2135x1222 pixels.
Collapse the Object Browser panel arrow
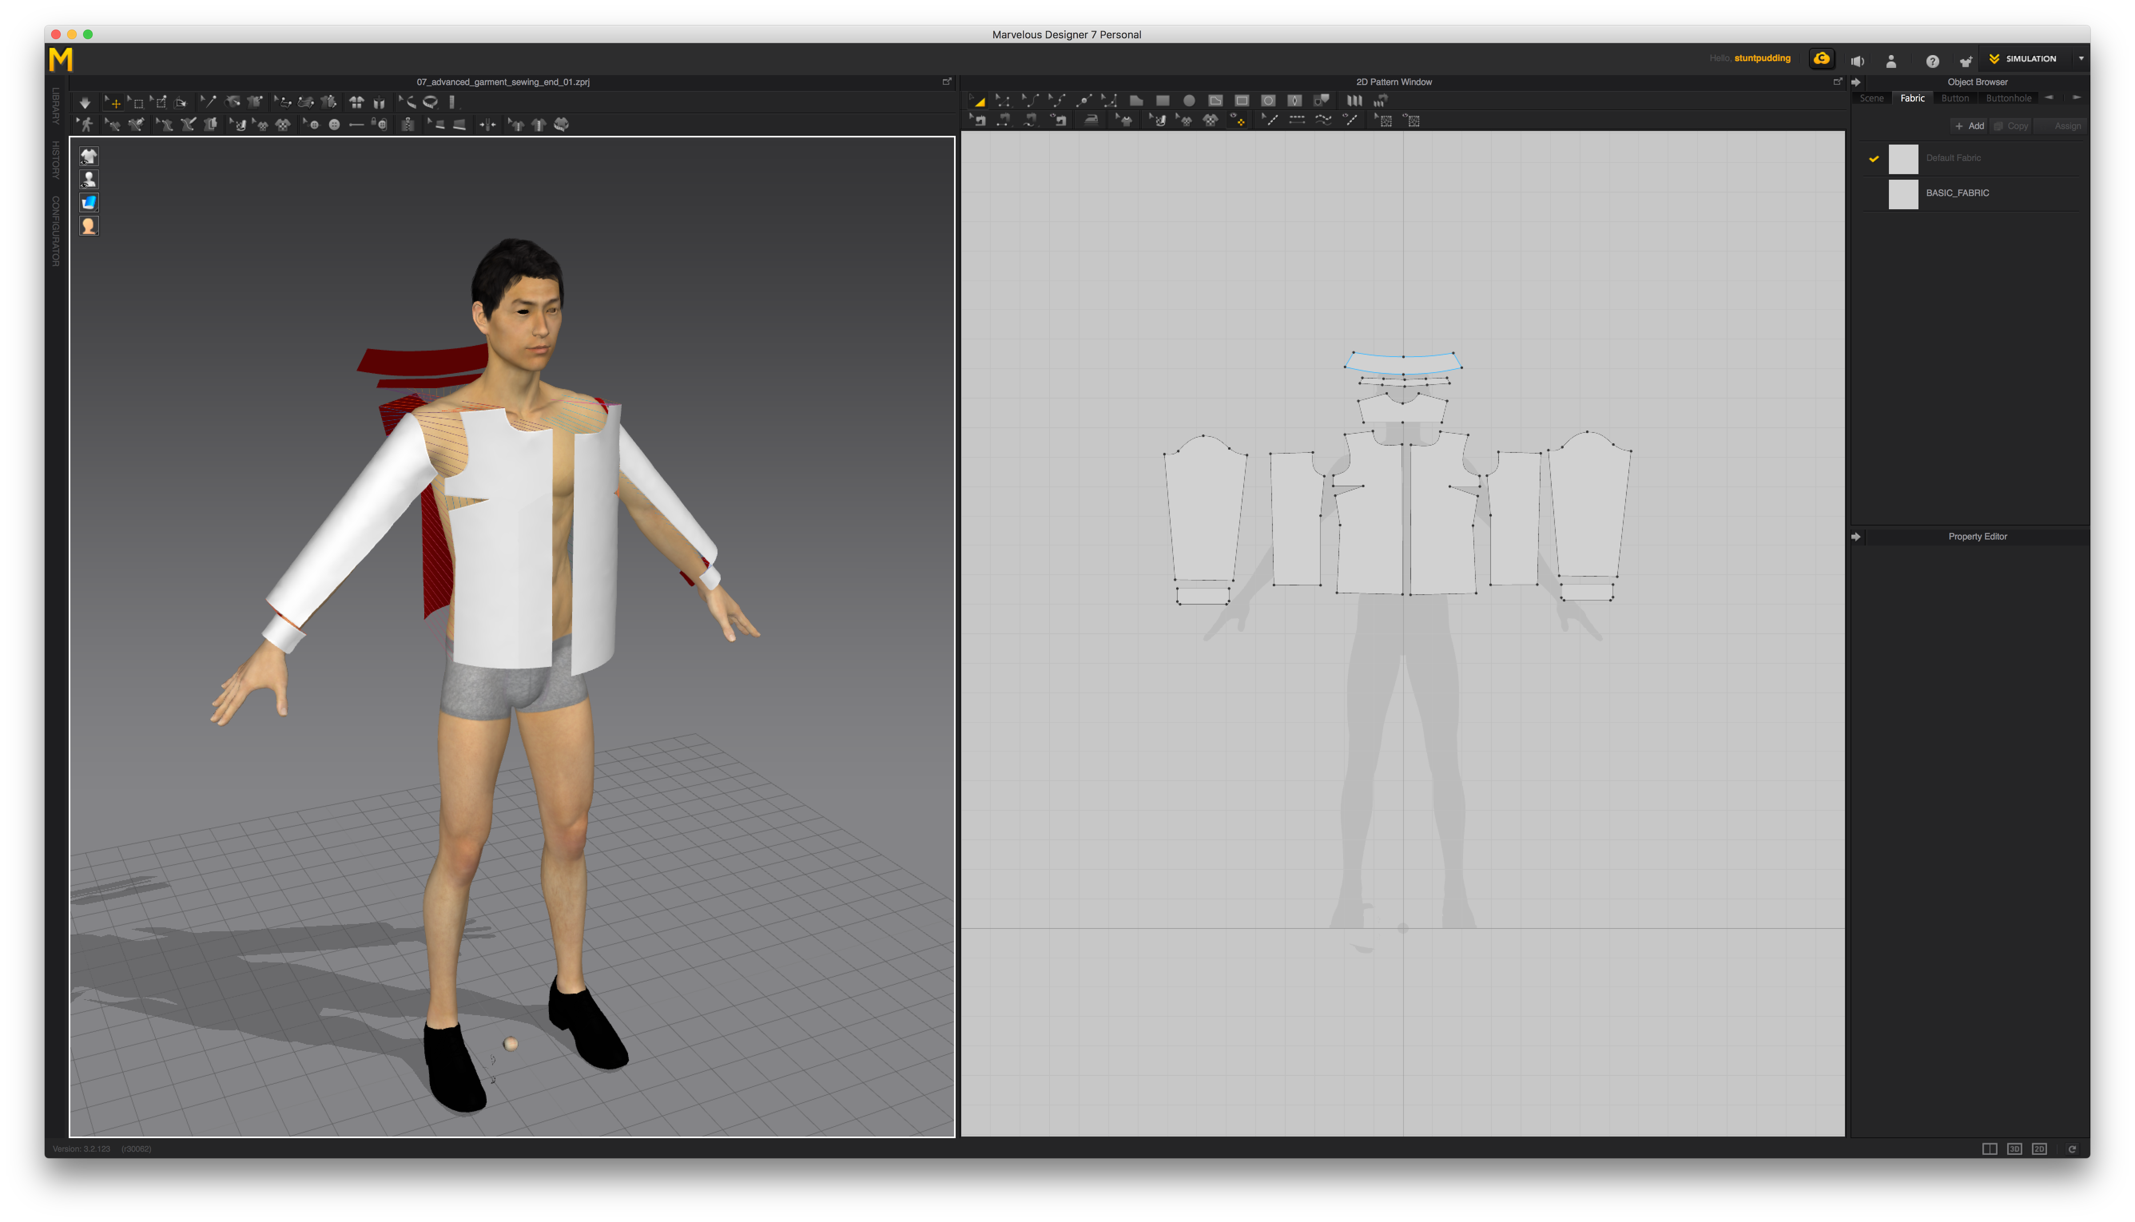(1855, 82)
